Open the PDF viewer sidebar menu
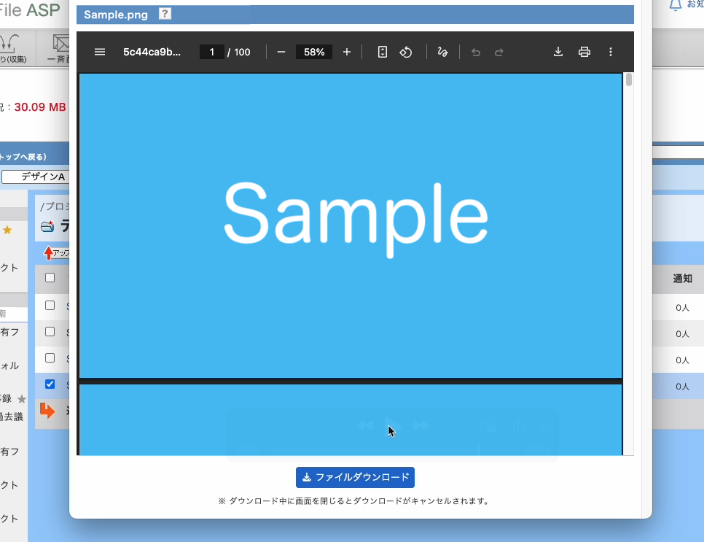 pos(101,52)
